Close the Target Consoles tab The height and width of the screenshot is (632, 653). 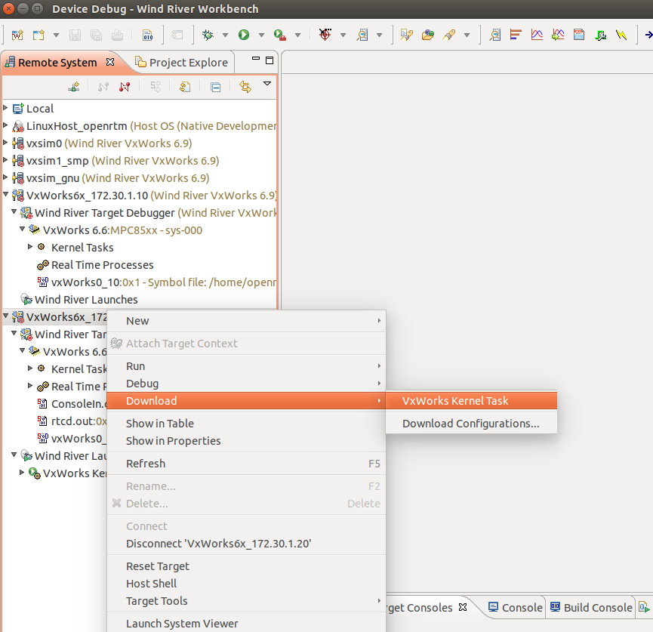click(463, 607)
